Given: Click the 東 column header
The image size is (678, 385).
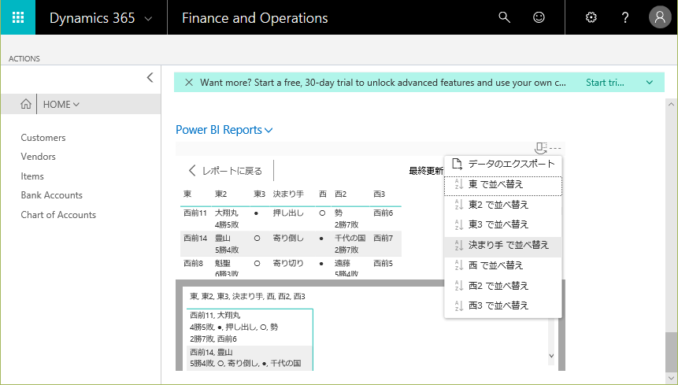Looking at the screenshot, I should pos(187,194).
